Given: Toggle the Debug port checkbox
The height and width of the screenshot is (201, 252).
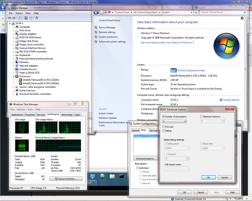Looking at the screenshot, I should (x=166, y=144).
